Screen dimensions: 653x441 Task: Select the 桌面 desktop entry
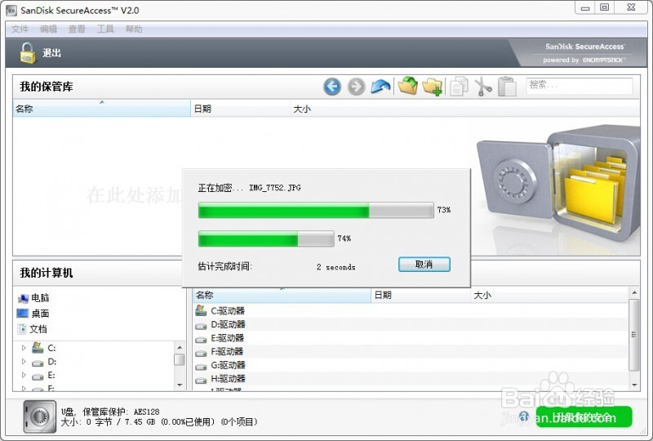point(33,313)
